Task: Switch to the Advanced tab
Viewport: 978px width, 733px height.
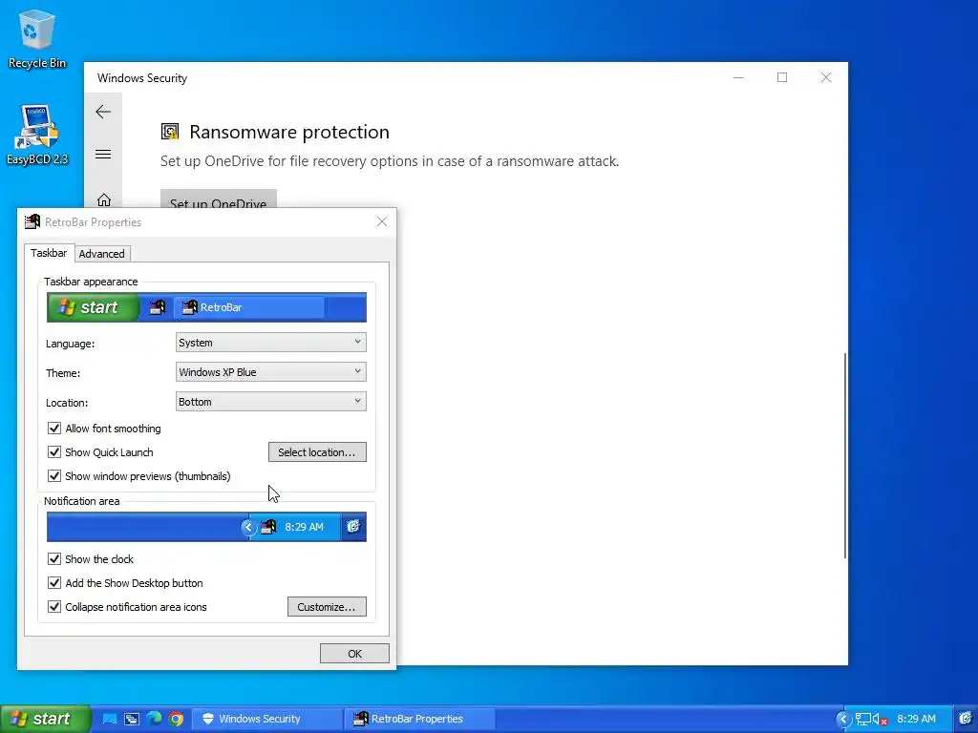Action: tap(101, 254)
